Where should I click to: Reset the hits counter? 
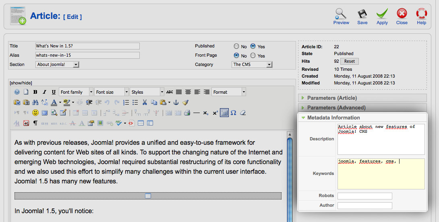coord(350,61)
